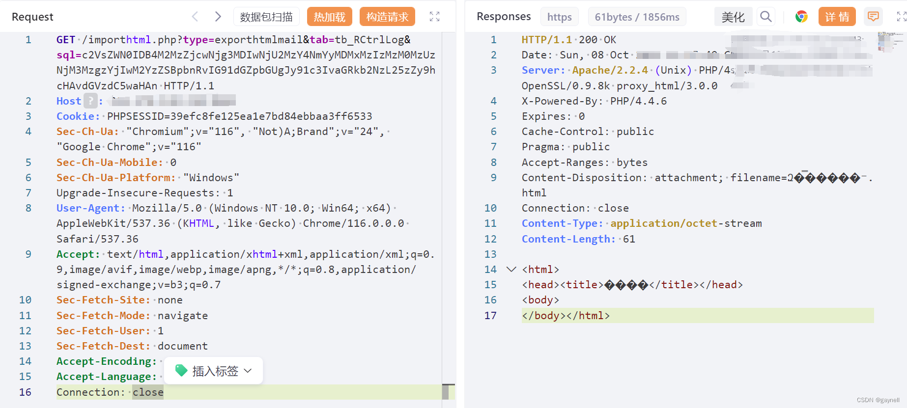Open the 插入标签 dropdown
The image size is (907, 408).
[x=214, y=371]
